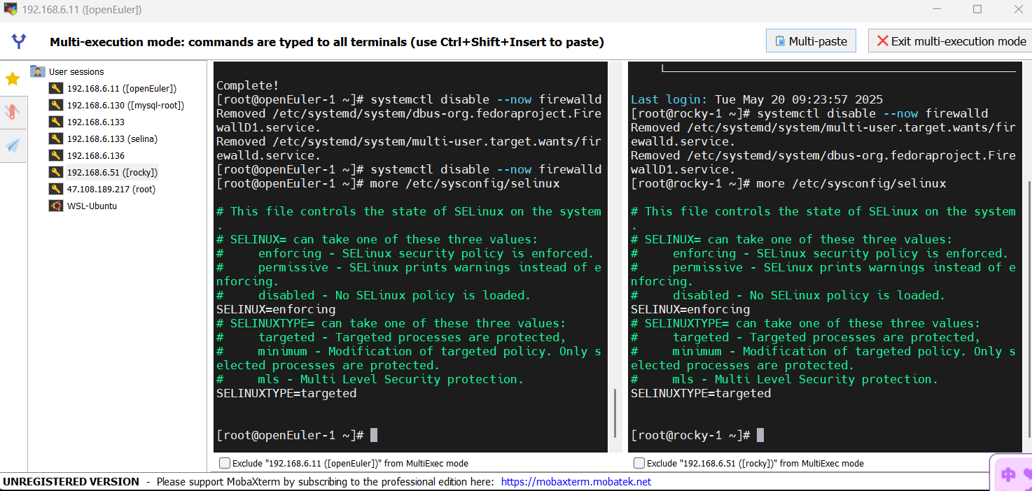
Task: Minimize the MobaXterm window
Action: (937, 9)
